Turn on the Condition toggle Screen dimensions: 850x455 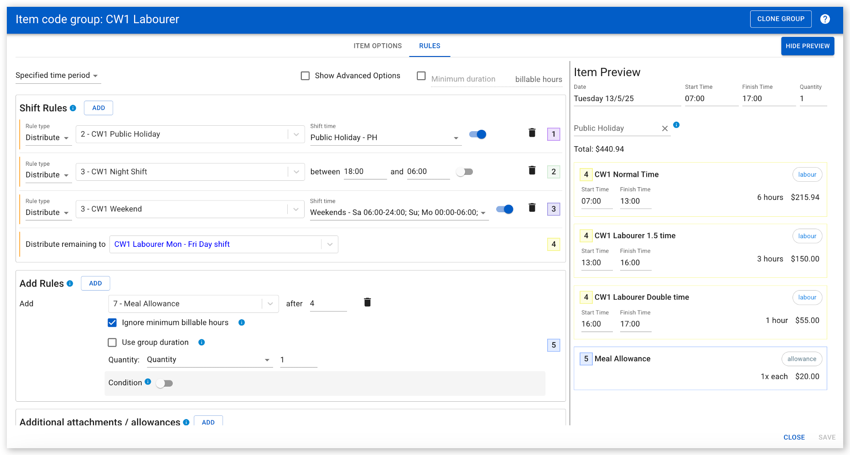tap(164, 383)
